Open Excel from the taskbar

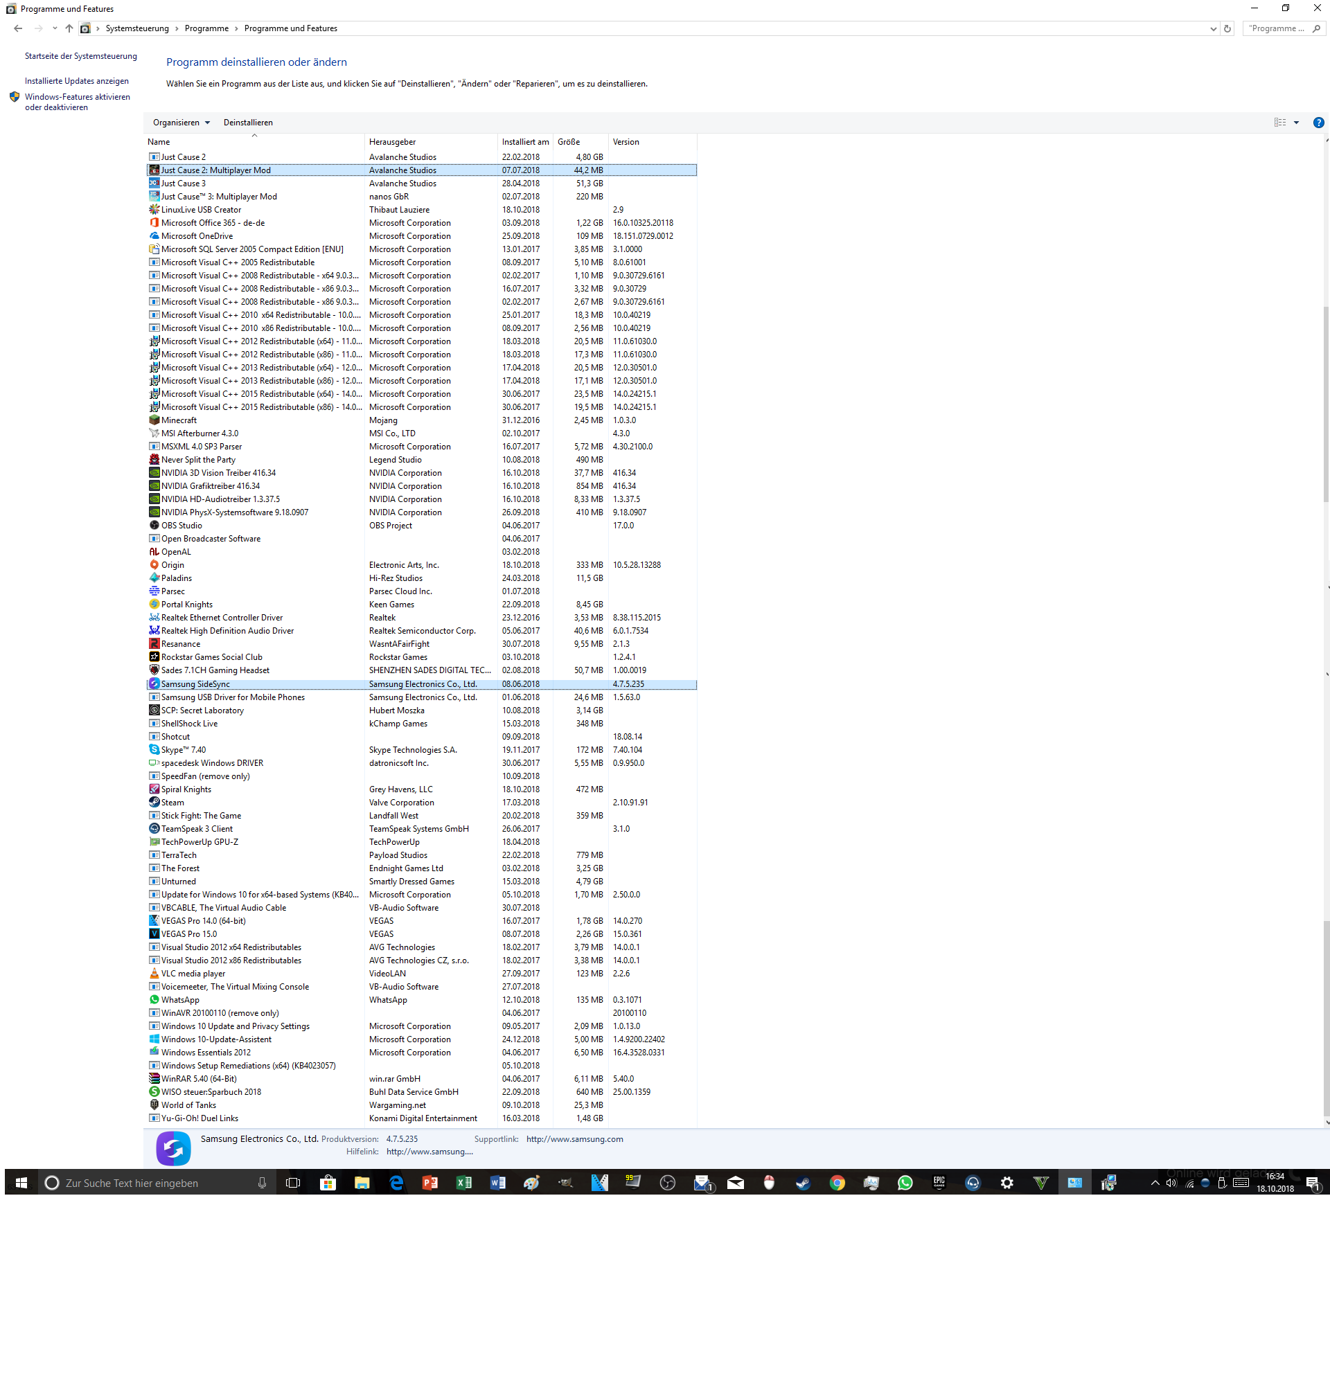click(463, 1183)
